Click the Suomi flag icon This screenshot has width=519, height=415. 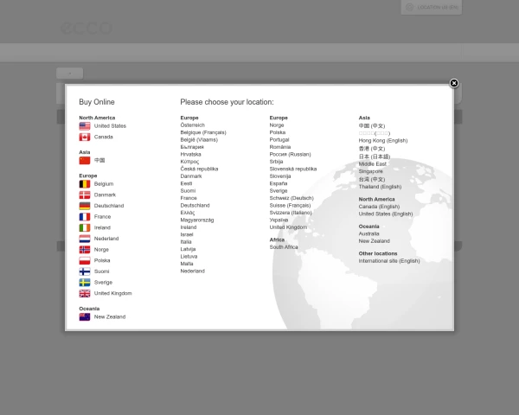85,271
